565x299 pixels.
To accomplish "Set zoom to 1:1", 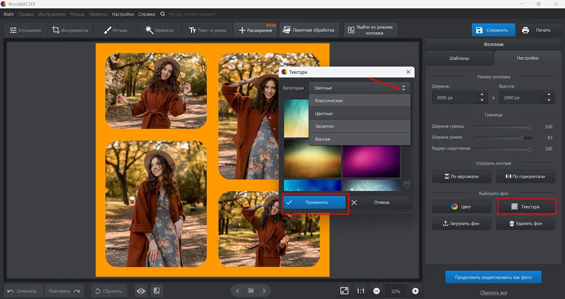I will (360, 291).
